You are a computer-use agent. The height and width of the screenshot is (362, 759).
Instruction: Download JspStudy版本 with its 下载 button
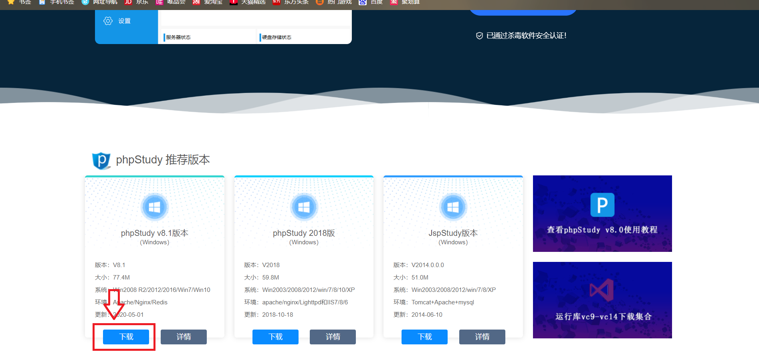[424, 337]
